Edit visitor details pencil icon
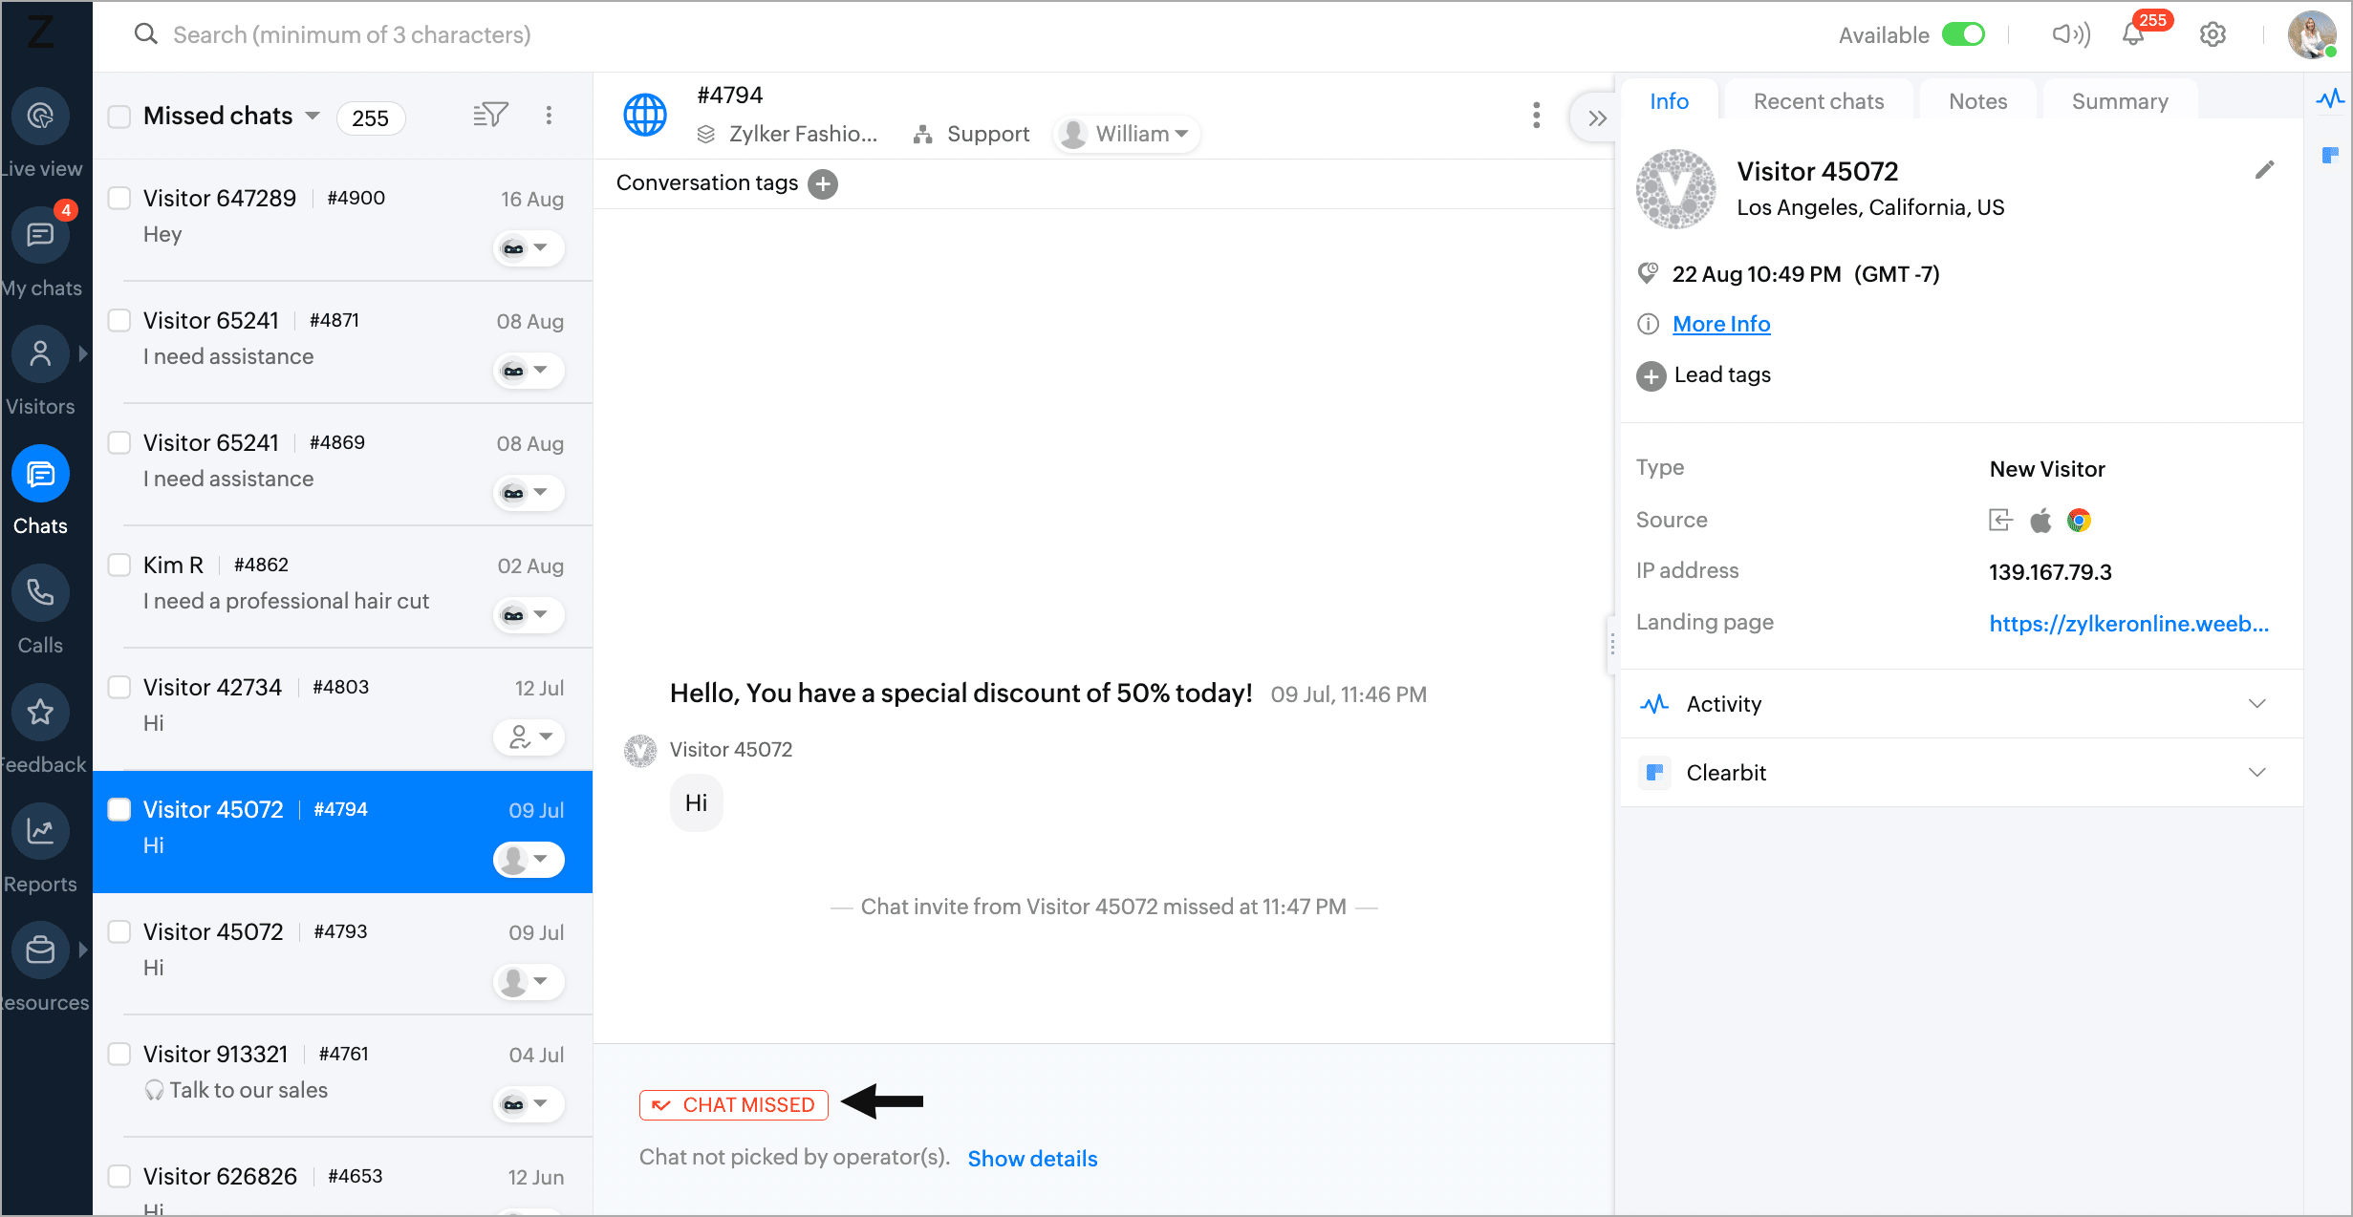The height and width of the screenshot is (1217, 2353). (2264, 170)
